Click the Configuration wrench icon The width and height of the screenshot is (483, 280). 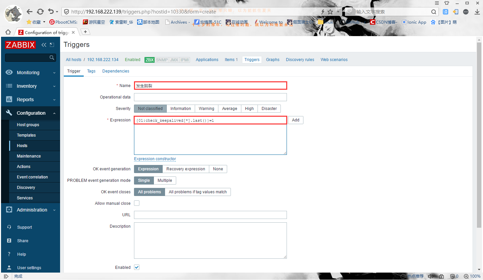tap(9, 113)
